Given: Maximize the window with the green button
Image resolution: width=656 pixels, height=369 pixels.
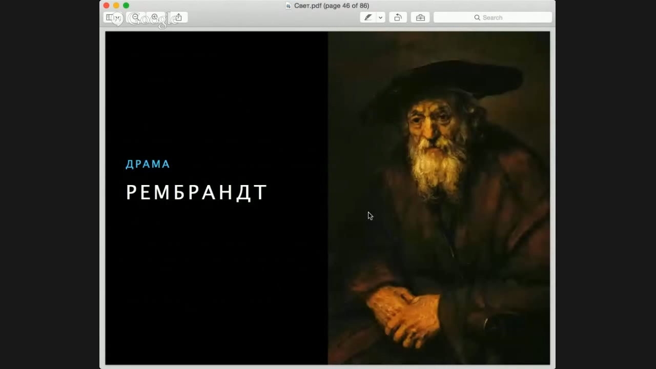Looking at the screenshot, I should tap(126, 6).
